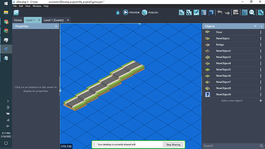The width and height of the screenshot is (265, 149).
Task: Toggle the mask/window border icon
Action: click(235, 13)
